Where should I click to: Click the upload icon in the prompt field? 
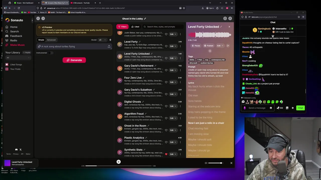[109, 46]
